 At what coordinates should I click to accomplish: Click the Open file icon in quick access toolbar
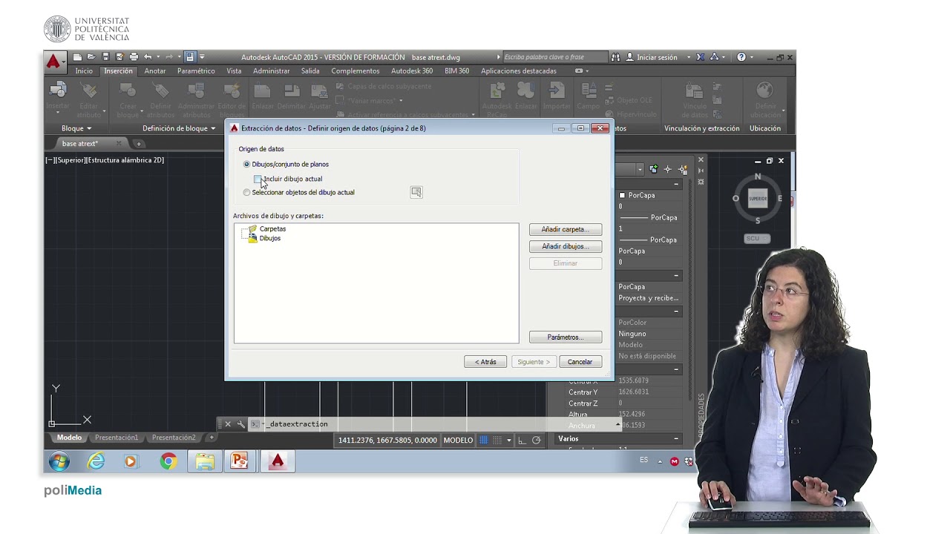pyautogui.click(x=91, y=57)
